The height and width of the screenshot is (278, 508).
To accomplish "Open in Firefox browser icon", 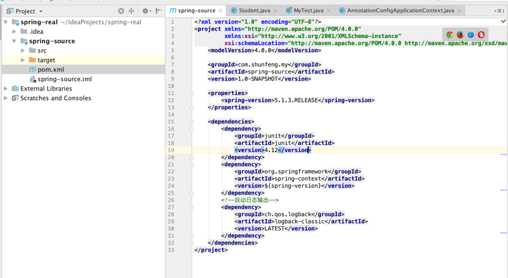I will (x=460, y=35).
